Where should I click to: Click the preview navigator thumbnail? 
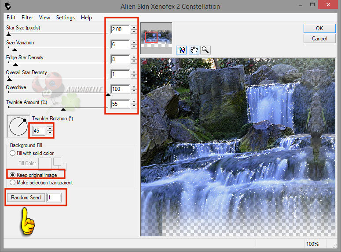click(x=156, y=38)
